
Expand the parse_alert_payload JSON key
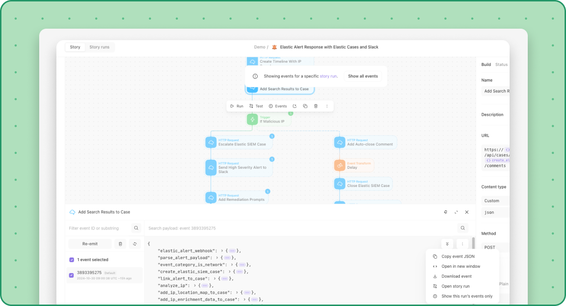[217, 258]
